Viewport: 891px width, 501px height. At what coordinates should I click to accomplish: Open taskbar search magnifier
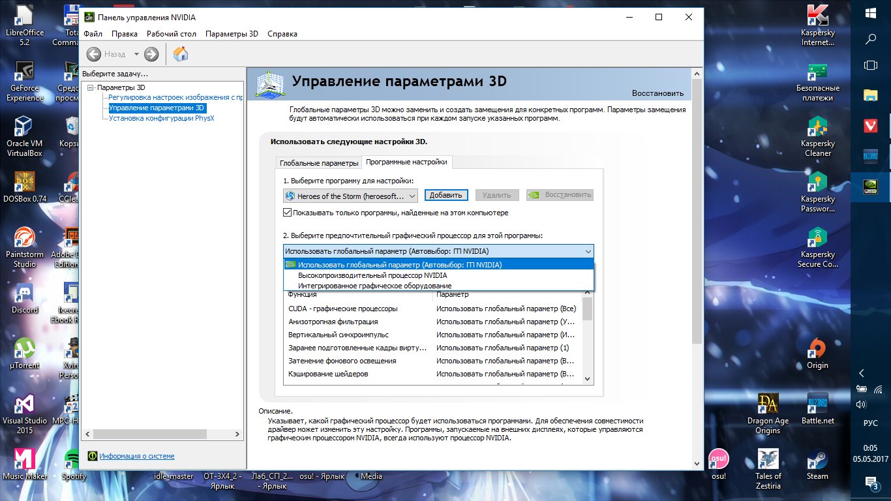click(870, 38)
